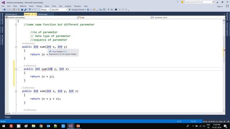Image resolution: width=230 pixels, height=129 pixels.
Task: Click the Windows Start button
Action: 4,126
